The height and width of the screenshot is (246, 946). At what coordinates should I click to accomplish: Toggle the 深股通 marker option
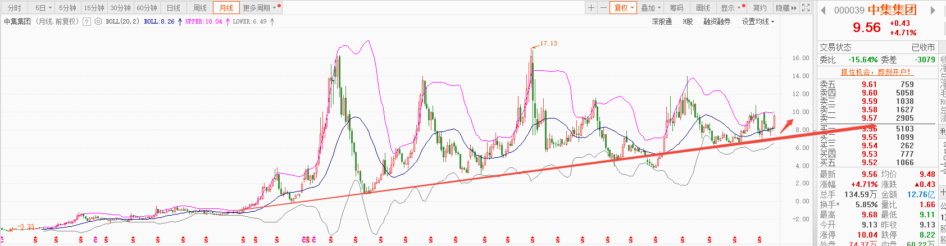(x=662, y=21)
